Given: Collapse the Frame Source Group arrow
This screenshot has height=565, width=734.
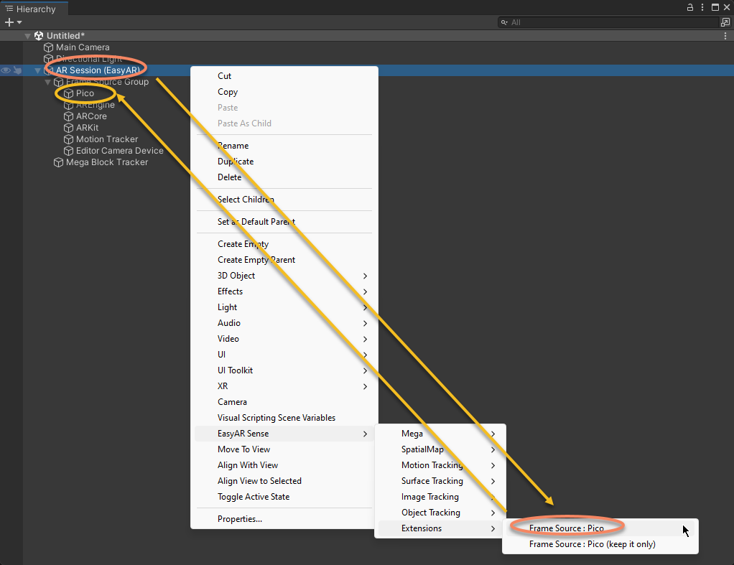Looking at the screenshot, I should pyautogui.click(x=48, y=82).
